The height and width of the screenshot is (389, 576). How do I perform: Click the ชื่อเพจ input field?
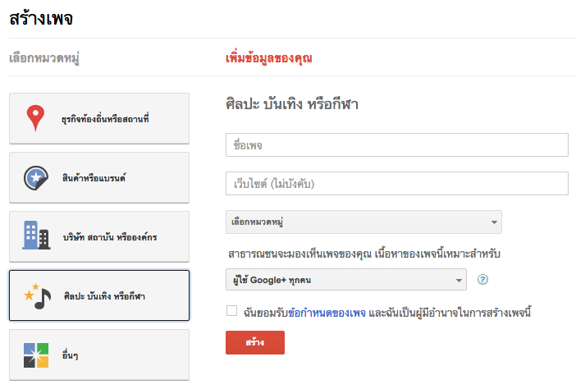pos(397,144)
